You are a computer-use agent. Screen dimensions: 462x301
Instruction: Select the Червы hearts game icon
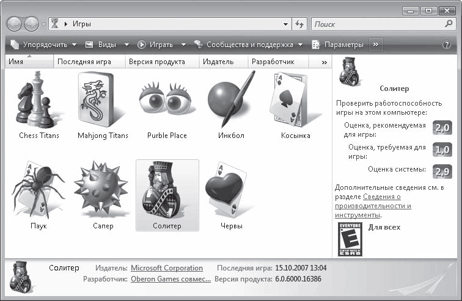[230, 189]
